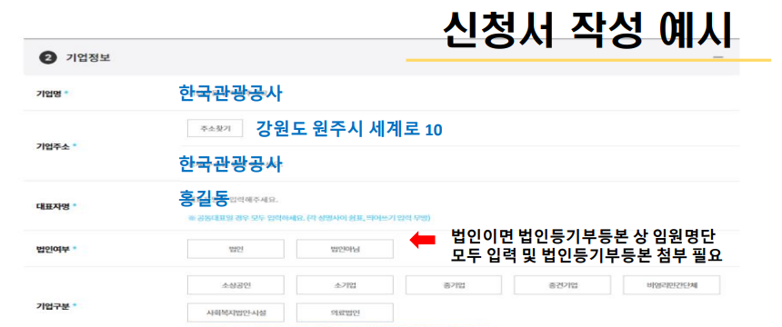Click the 법인여부 field label
The height and width of the screenshot is (327, 782).
point(54,248)
